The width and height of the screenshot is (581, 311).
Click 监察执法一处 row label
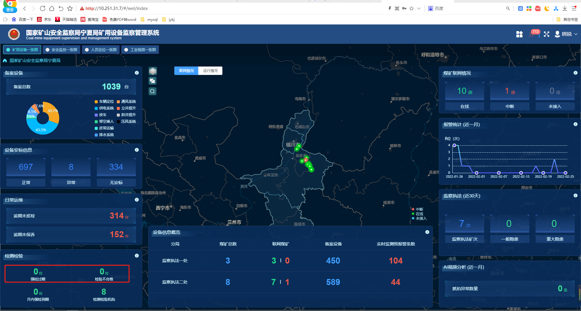click(175, 261)
